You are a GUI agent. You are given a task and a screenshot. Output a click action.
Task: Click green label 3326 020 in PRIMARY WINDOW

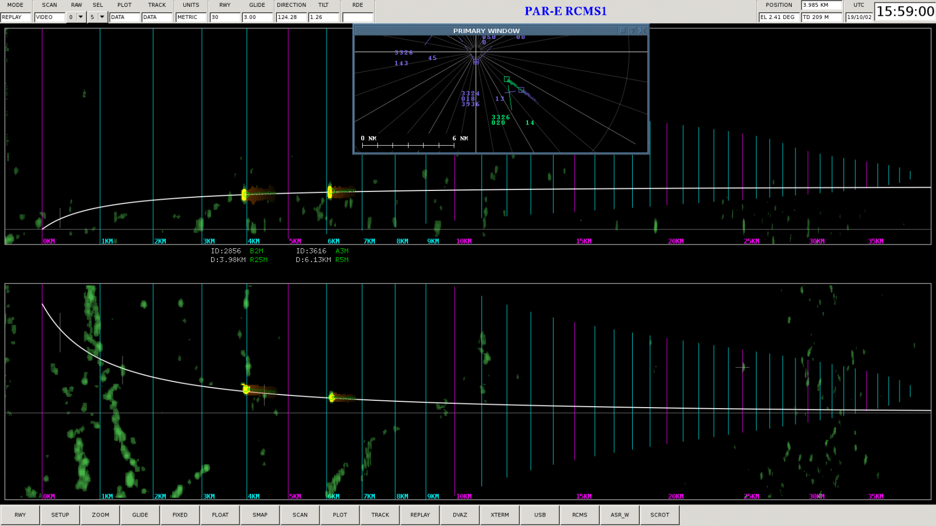pyautogui.click(x=501, y=120)
